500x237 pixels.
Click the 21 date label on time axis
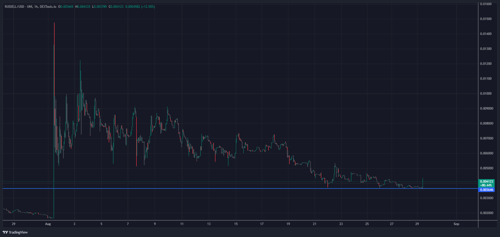pos(315,224)
